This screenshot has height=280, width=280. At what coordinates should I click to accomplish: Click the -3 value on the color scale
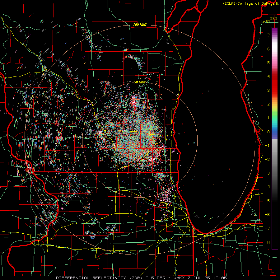(x=267, y=173)
